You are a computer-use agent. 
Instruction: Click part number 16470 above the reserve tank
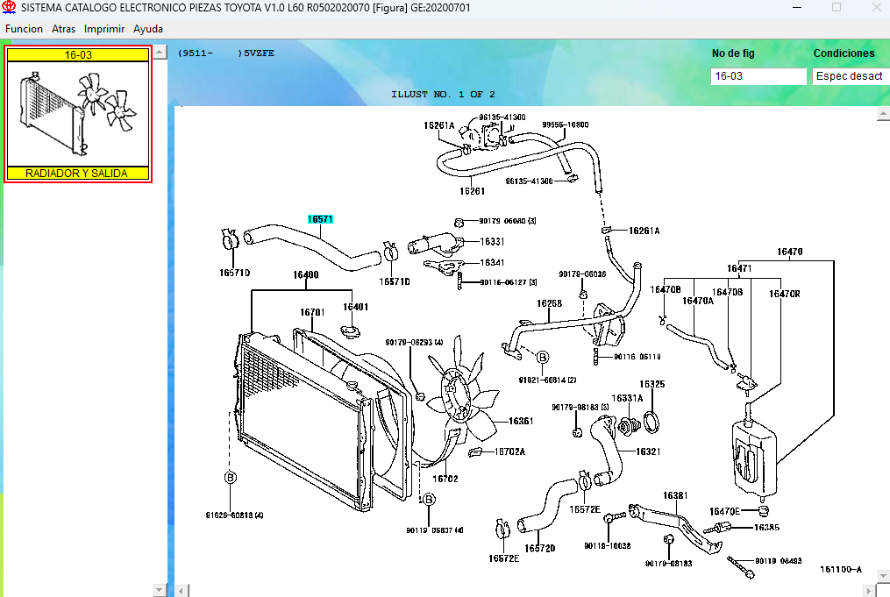click(789, 252)
